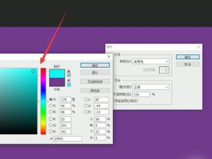Click 取消 cancel in Fill dialog
Viewport: 212px width, 159px height.
(x=188, y=64)
